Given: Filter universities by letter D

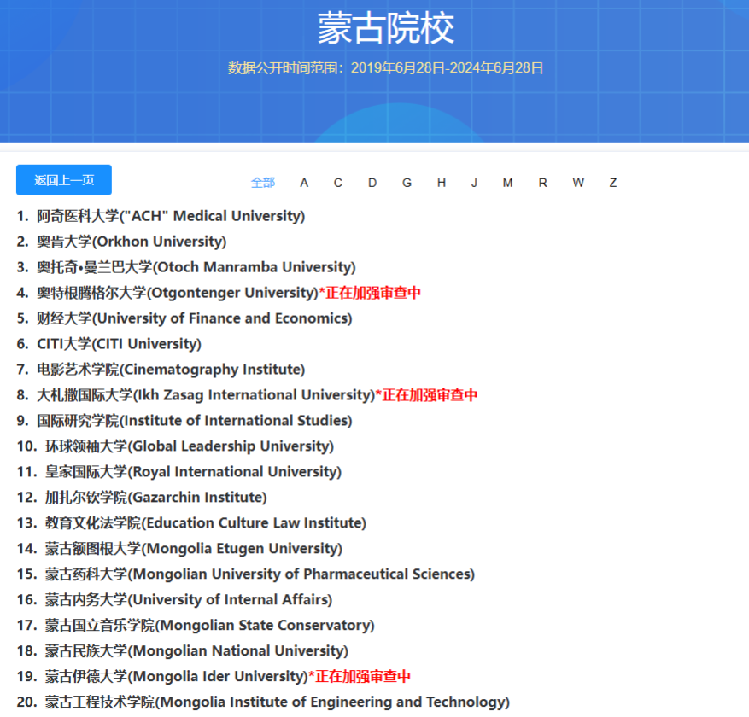Looking at the screenshot, I should (x=372, y=183).
